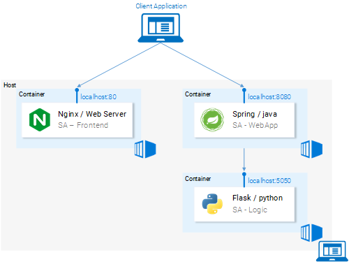Click the "SA - WebApp" subtitle

tap(255, 125)
